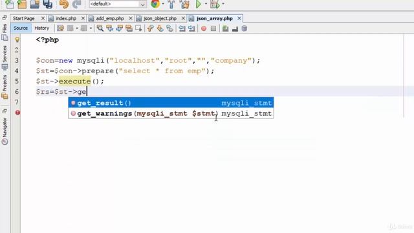414x233 pixels.
Task: Undo the last edit
Action: pyautogui.click(x=64, y=4)
